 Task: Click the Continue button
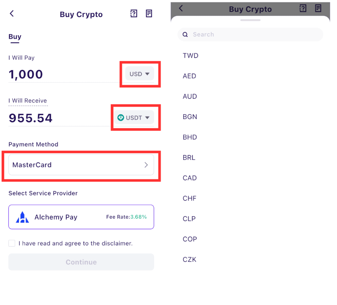[81, 262]
